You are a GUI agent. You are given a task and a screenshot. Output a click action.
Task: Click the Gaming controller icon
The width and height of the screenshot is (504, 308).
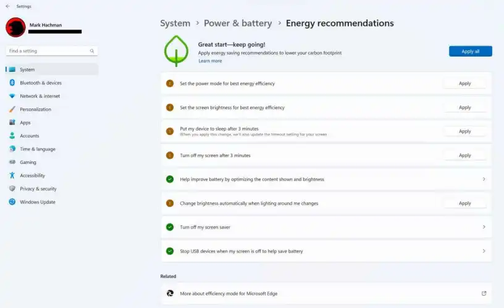pos(12,163)
